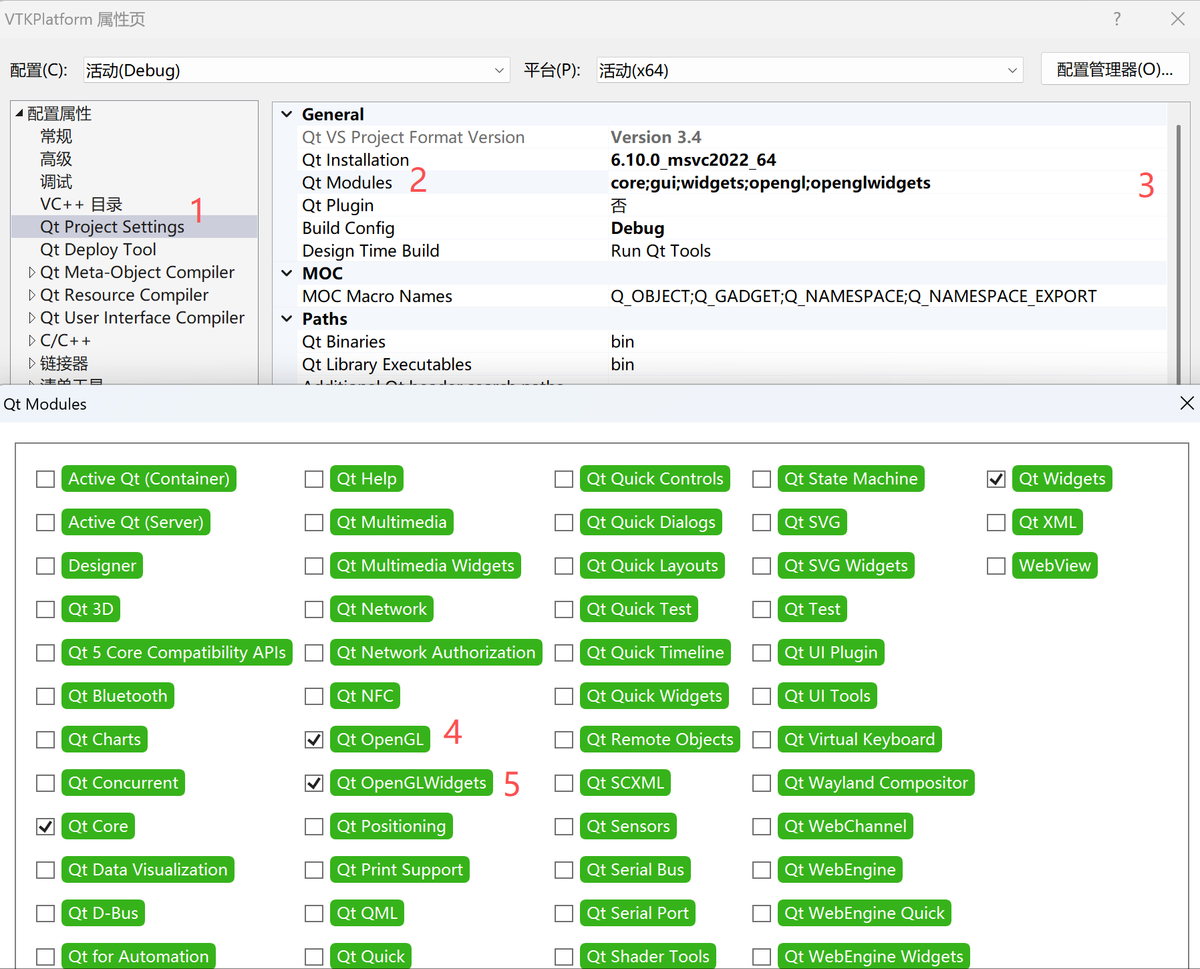
Task: Open the 配置管理器 button
Action: (x=1115, y=70)
